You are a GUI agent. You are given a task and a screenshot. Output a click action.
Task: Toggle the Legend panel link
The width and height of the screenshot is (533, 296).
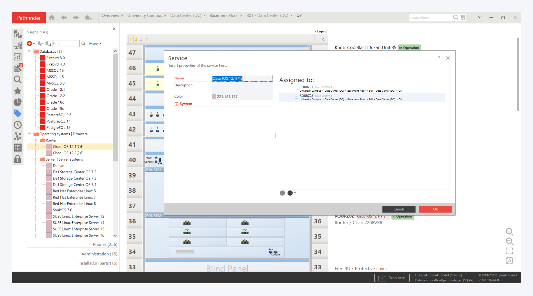[321, 31]
